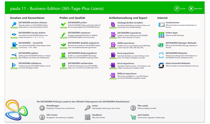Open the Handbuch help entry

[95, 117]
